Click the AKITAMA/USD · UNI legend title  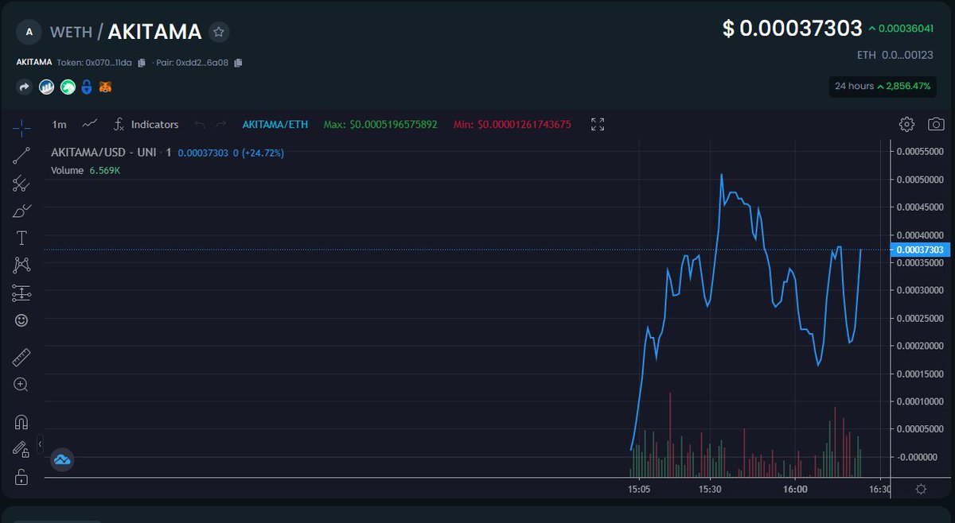[x=105, y=153]
